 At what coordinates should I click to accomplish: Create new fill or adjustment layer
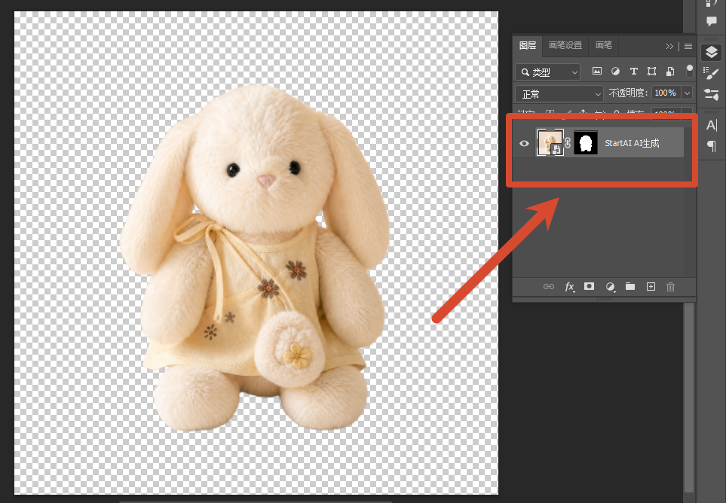(610, 287)
